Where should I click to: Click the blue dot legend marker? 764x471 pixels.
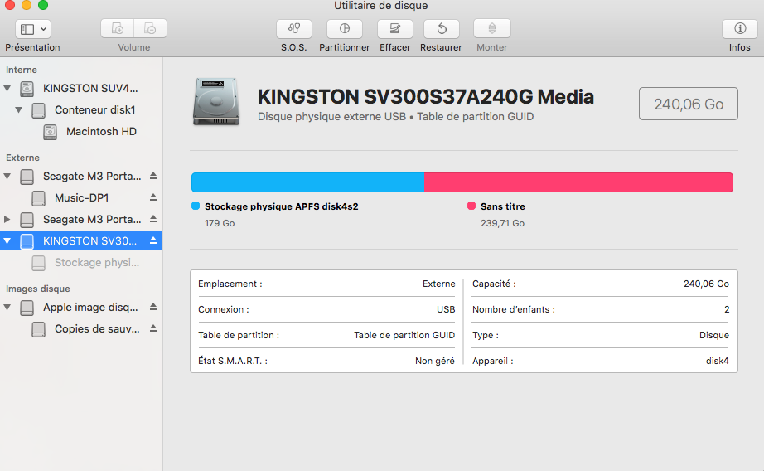point(196,206)
